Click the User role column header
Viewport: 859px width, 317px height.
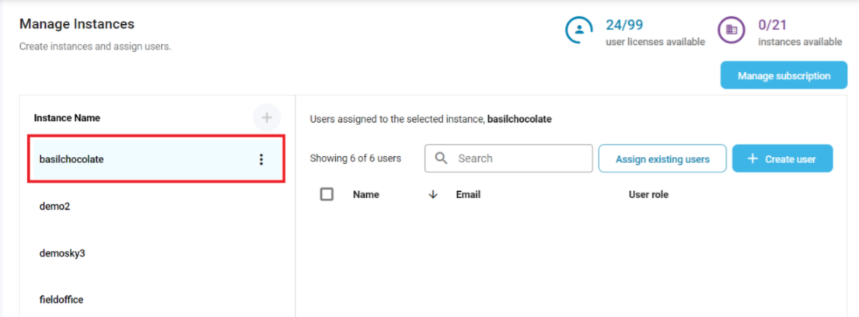click(648, 194)
